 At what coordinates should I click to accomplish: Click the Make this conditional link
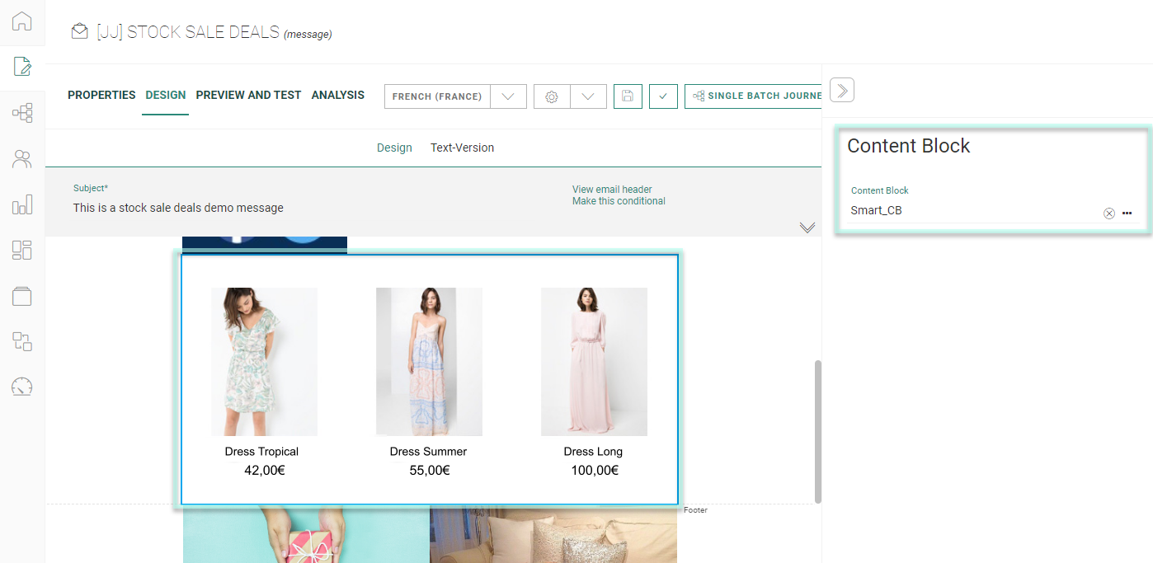619,201
